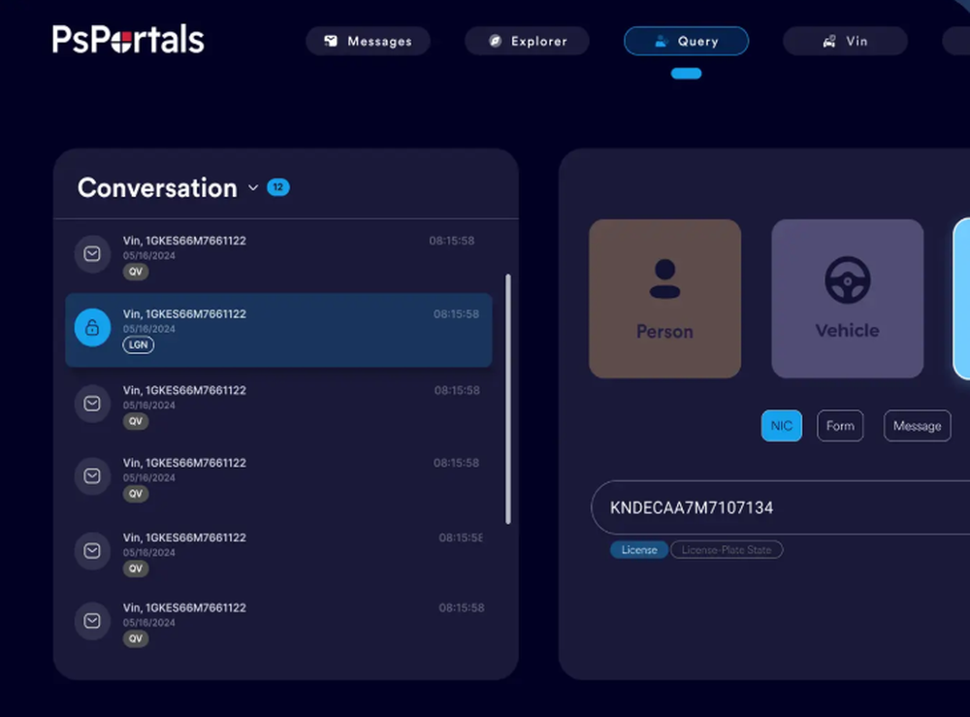
Task: Expand the Conversation dropdown
Action: pyautogui.click(x=253, y=188)
